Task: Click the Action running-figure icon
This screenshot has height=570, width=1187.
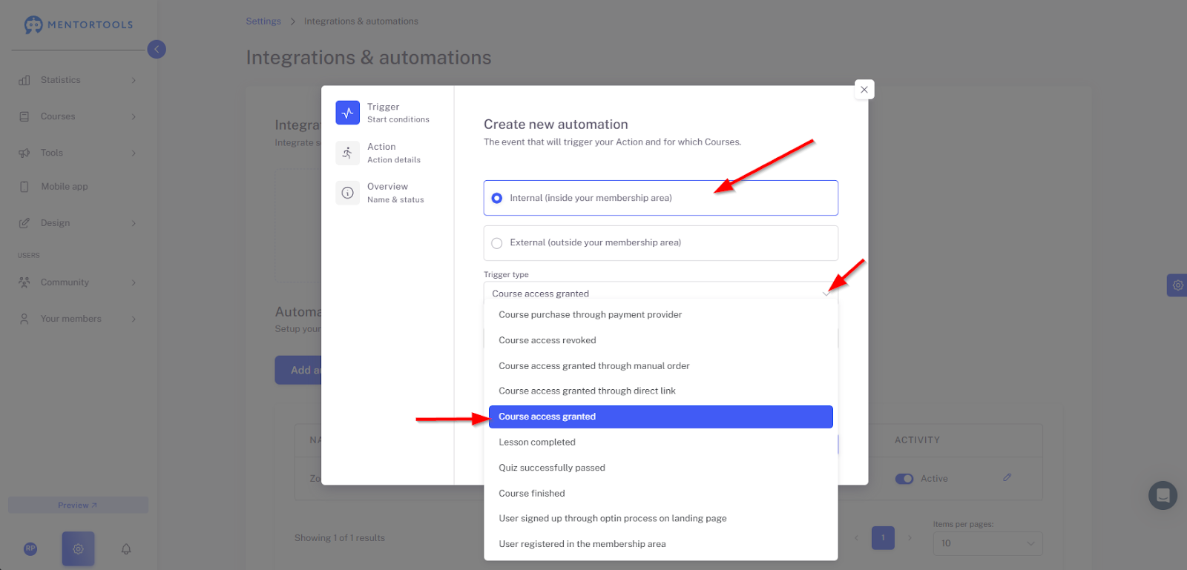Action: click(347, 153)
